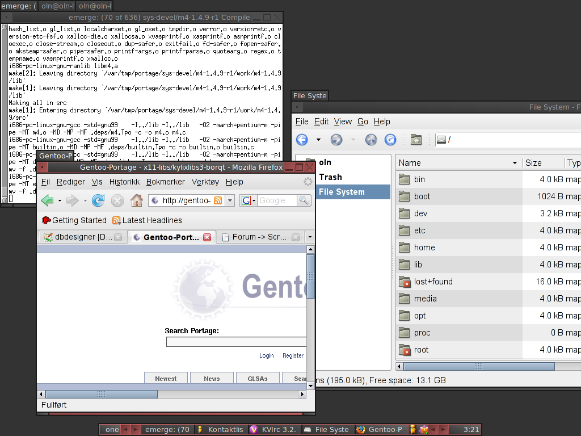Click the Kontaktlis taskbar entry
The height and width of the screenshot is (436, 581).
(222, 429)
